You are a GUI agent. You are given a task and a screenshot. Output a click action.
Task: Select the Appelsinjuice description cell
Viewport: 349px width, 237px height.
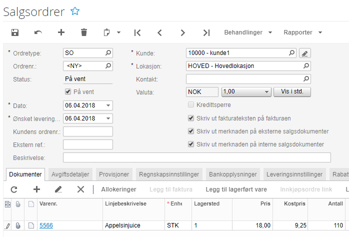(x=134, y=225)
